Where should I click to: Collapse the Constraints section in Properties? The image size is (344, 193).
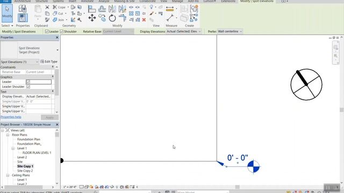click(x=53, y=67)
